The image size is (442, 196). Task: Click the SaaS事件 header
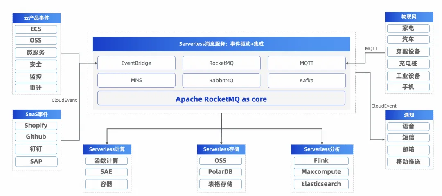coord(37,115)
